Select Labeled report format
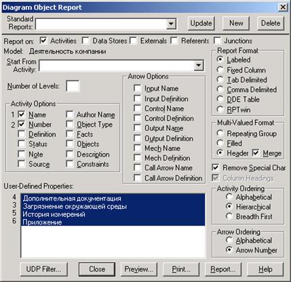Screen dimensions: 291x282 tap(220, 60)
